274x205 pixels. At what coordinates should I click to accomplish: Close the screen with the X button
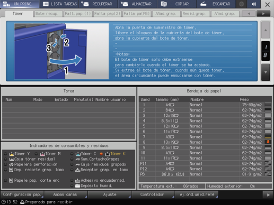point(267,4)
